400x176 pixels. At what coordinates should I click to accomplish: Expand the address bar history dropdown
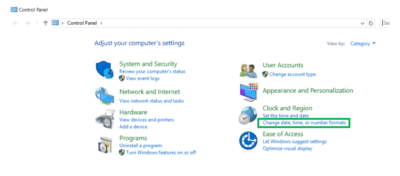pyautogui.click(x=363, y=23)
